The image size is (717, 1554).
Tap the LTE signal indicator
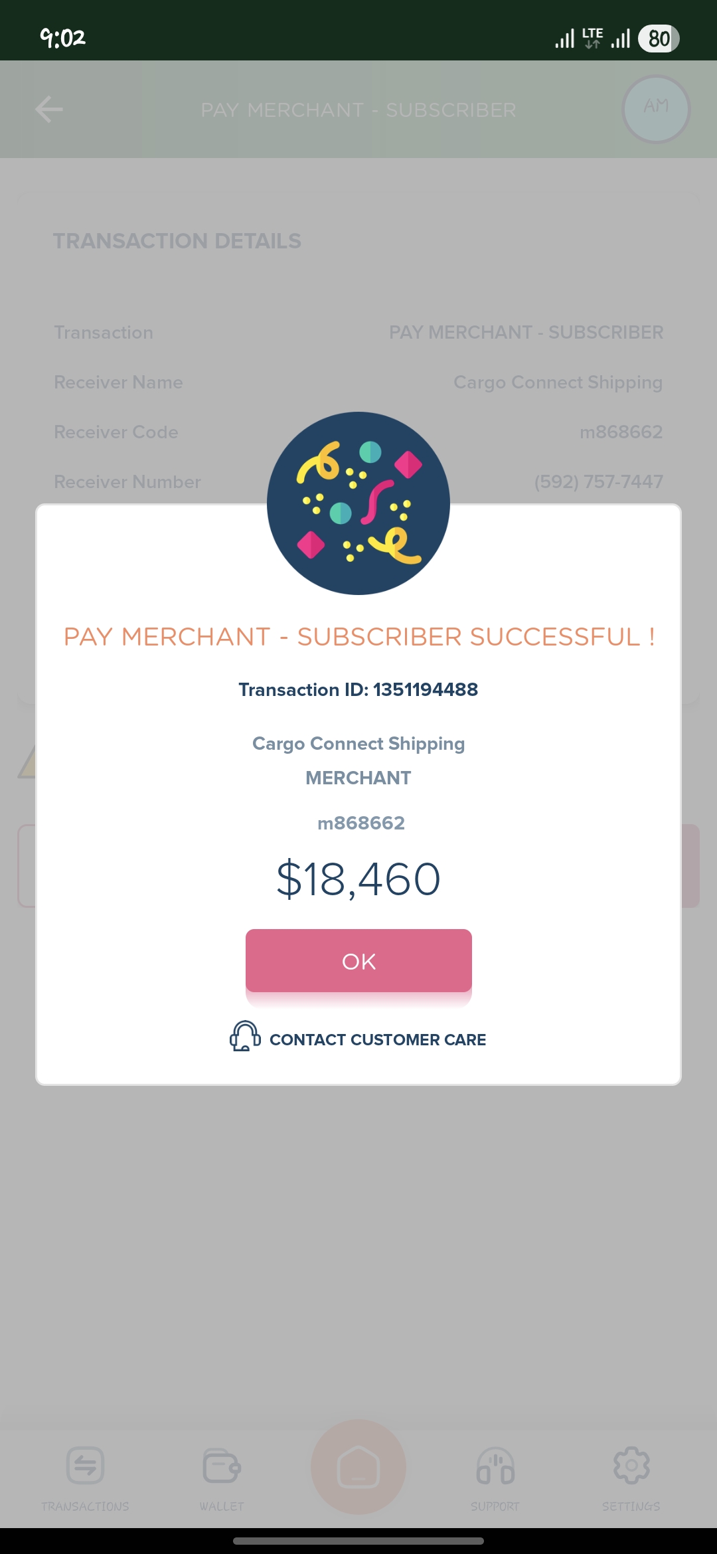592,38
